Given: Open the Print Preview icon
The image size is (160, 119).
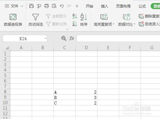Looking at the screenshot, I should (54, 6).
